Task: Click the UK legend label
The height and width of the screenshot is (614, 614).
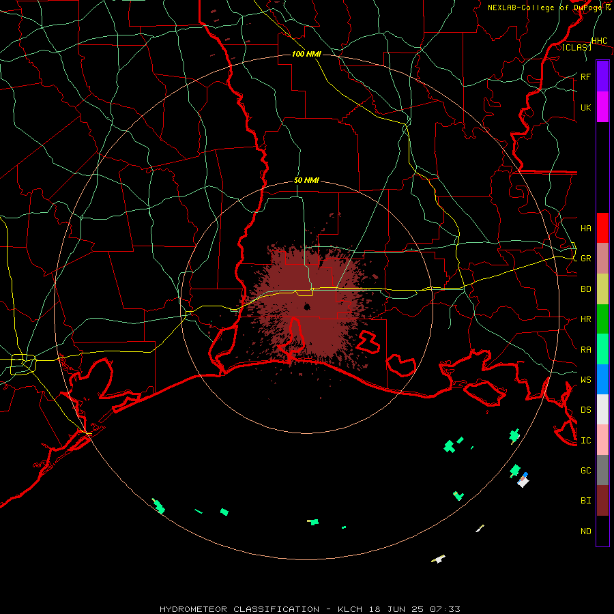Action: [x=585, y=107]
